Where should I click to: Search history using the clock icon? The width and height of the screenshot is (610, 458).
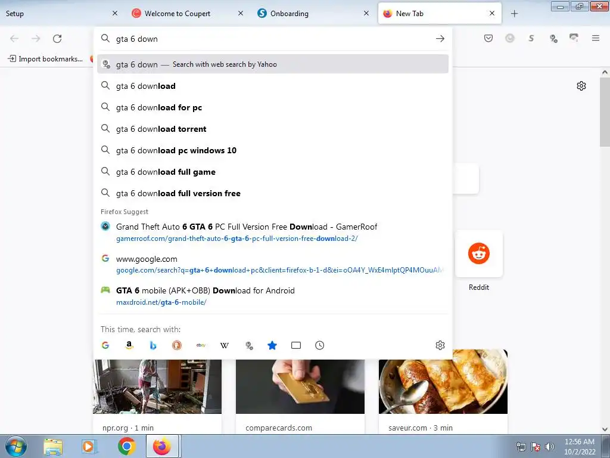320,345
